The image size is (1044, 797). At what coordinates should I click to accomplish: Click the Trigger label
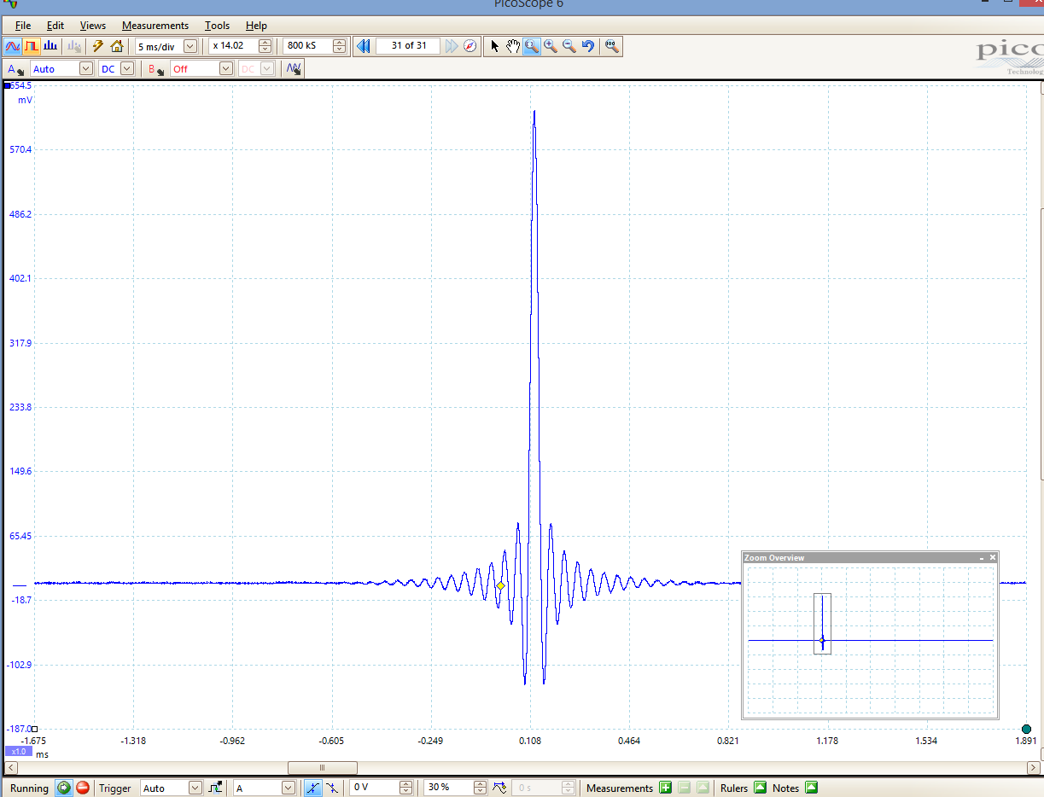coord(117,788)
